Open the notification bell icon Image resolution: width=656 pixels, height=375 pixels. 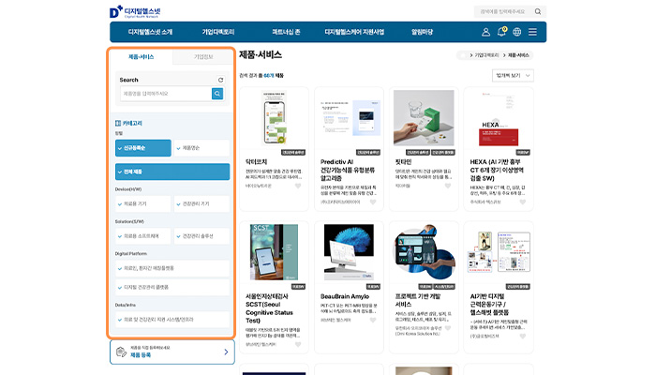click(501, 32)
